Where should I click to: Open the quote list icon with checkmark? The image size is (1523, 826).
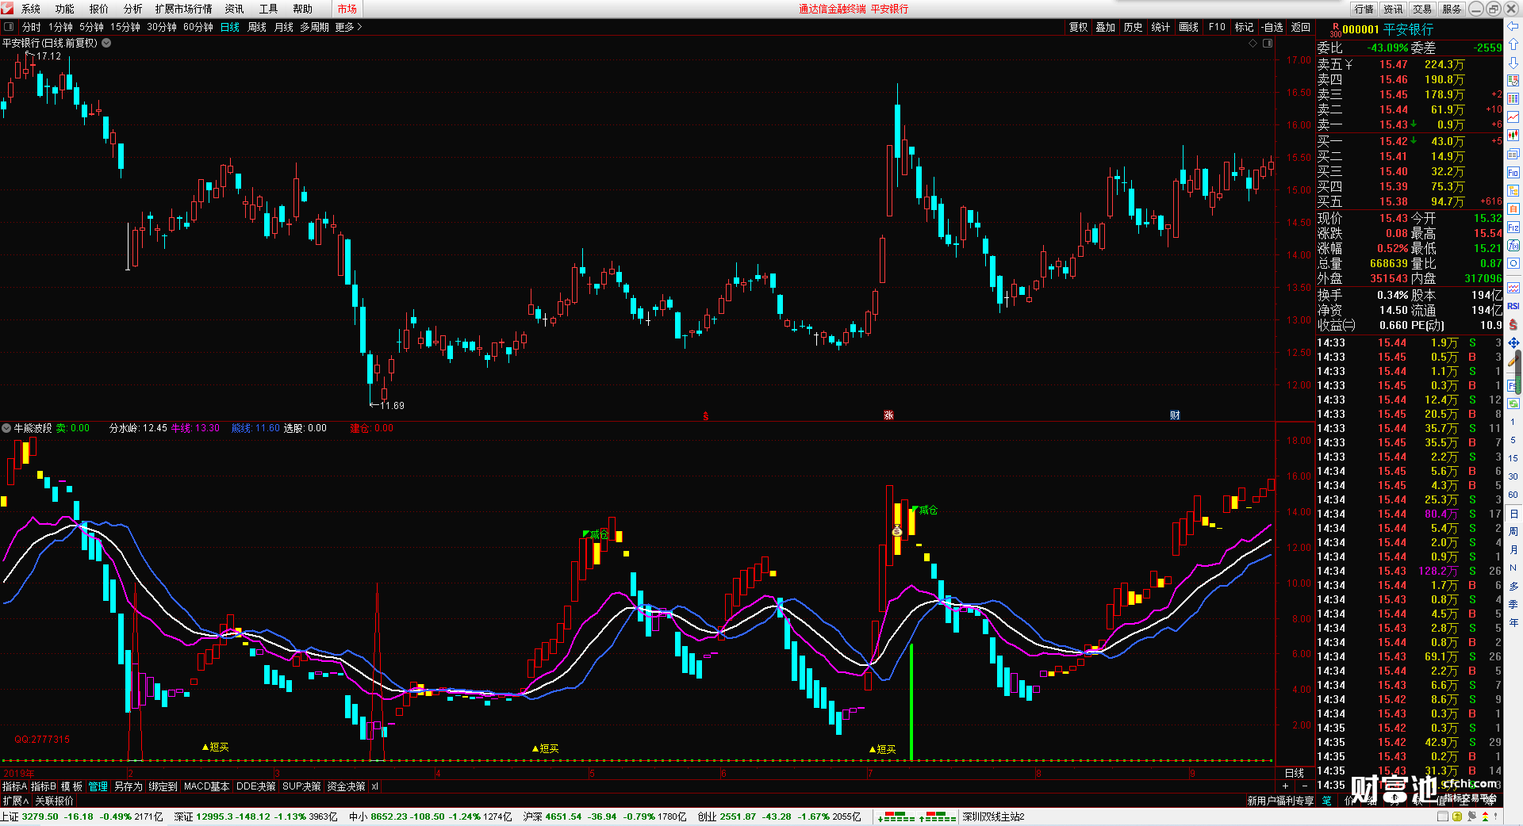[x=1513, y=81]
